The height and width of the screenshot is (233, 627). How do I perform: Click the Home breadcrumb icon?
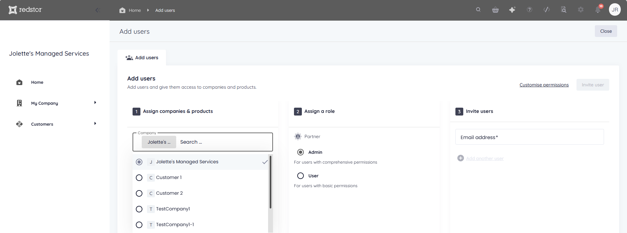click(x=122, y=10)
